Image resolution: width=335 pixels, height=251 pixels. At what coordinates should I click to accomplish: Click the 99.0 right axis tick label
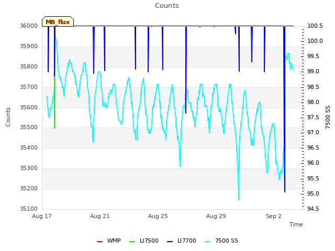[x=313, y=71]
